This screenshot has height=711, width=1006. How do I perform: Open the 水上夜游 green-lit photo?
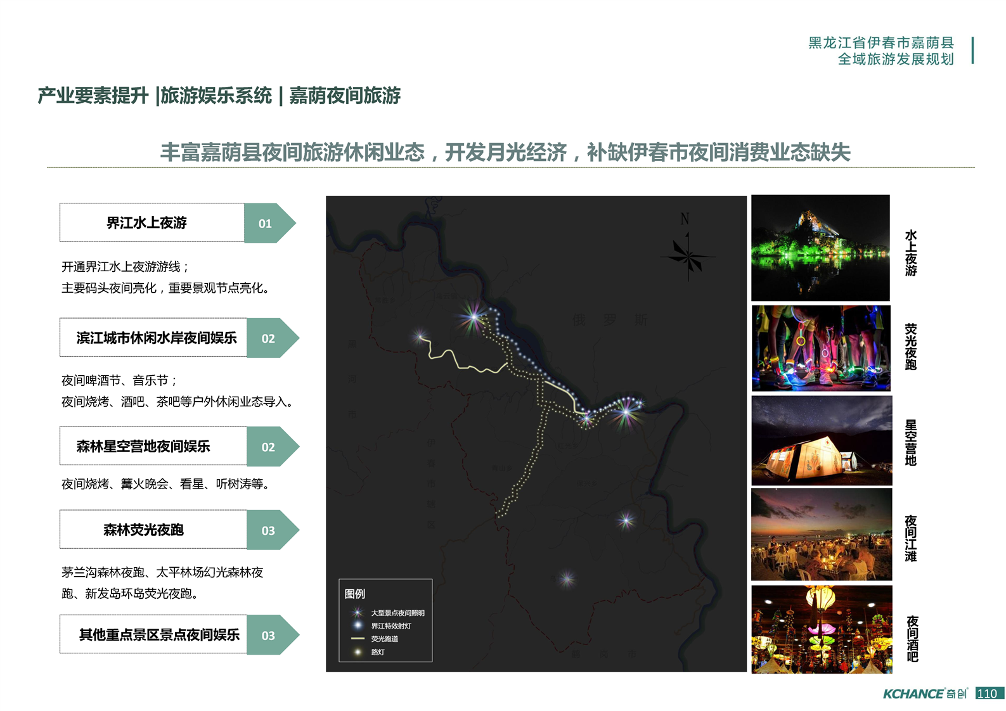point(820,248)
